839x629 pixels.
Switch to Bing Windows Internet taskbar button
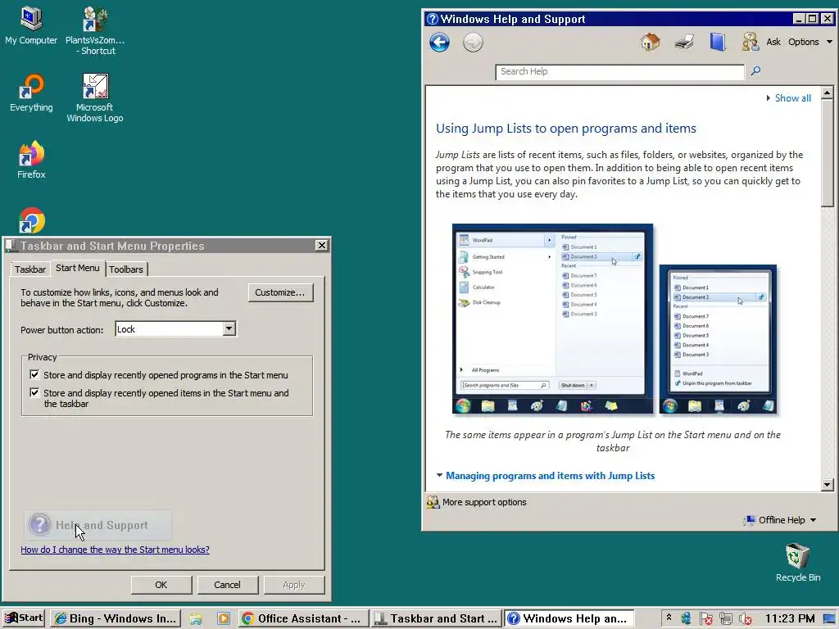[116, 619]
